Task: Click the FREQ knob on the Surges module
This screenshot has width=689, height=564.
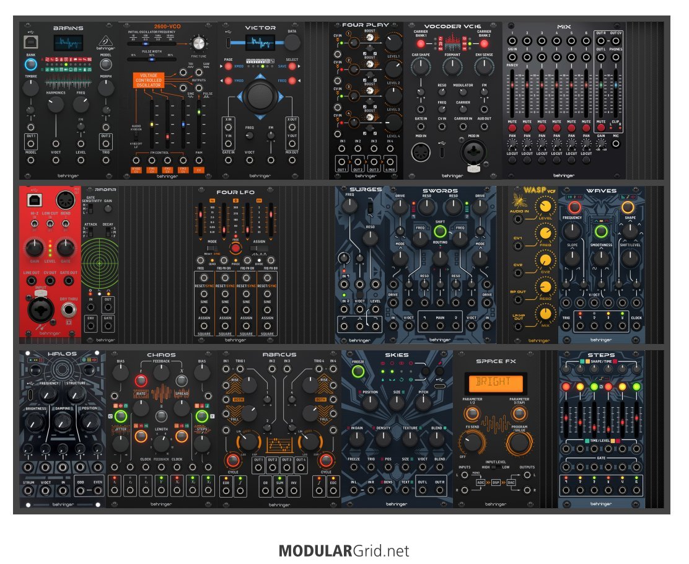Action: coord(350,206)
